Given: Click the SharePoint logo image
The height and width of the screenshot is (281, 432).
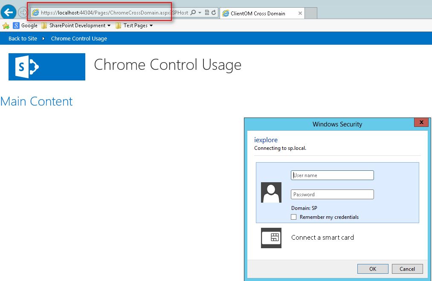Looking at the screenshot, I should pos(47,67).
